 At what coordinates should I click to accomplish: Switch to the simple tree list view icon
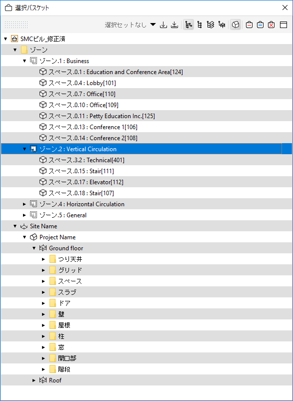[x=200, y=25]
